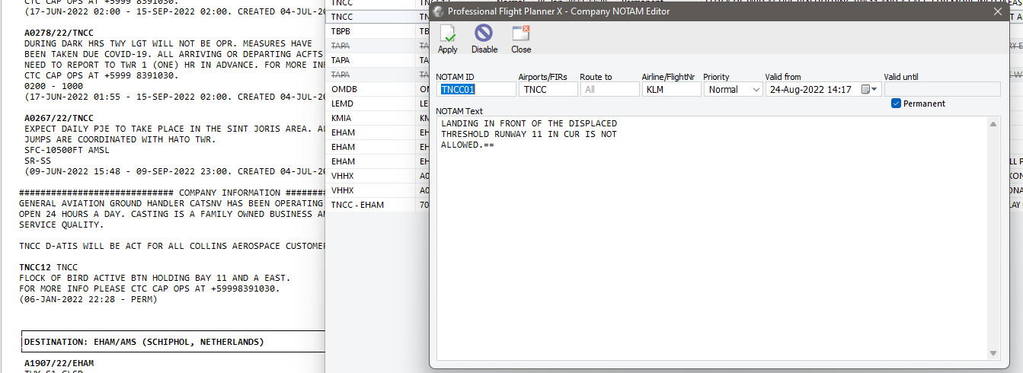Viewport: 1023px width, 373px height.
Task: Click the NOTAM Text scrollbar up arrow
Action: (993, 124)
